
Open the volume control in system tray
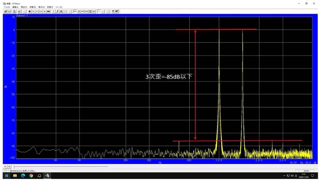(292, 176)
